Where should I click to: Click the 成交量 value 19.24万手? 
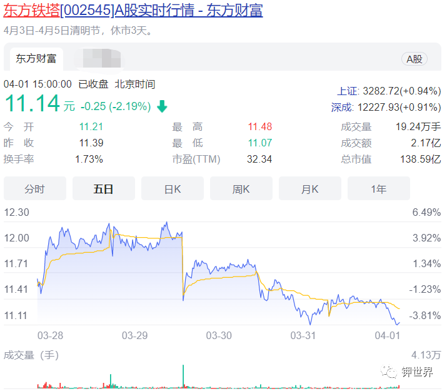coord(418,126)
